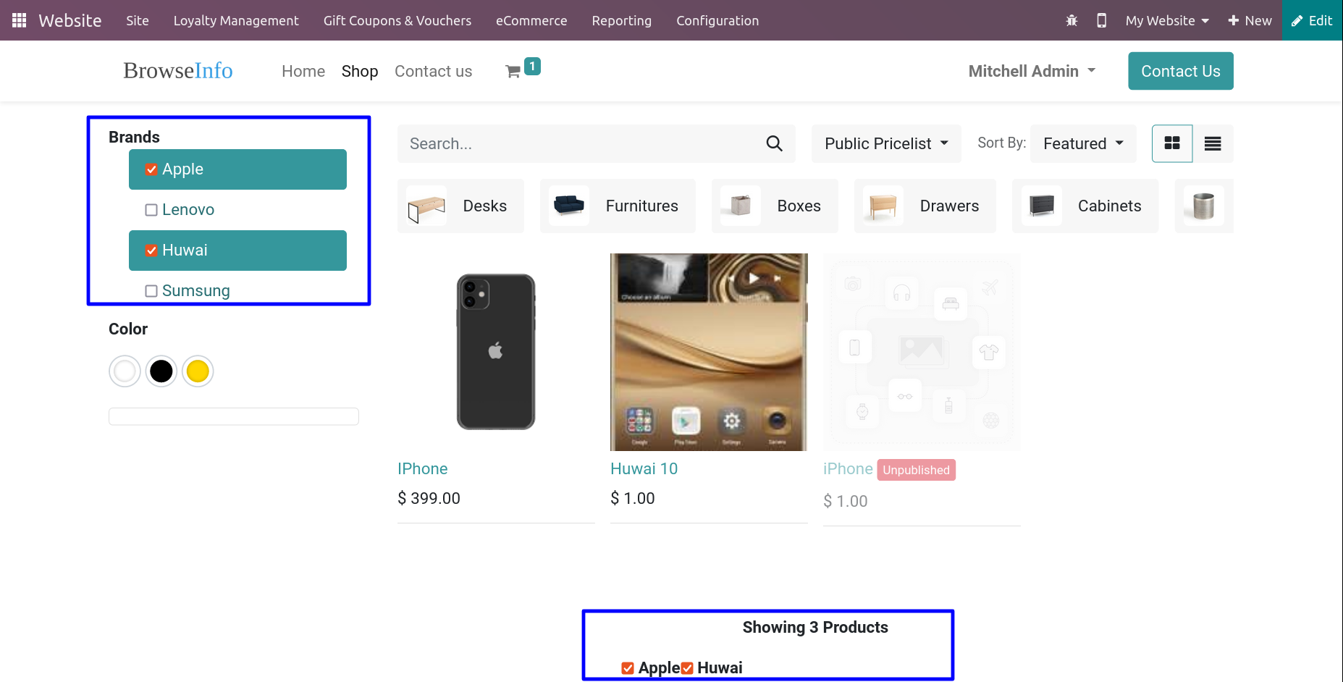1343x682 pixels.
Task: Select the white color swatch
Action: pyautogui.click(x=125, y=371)
